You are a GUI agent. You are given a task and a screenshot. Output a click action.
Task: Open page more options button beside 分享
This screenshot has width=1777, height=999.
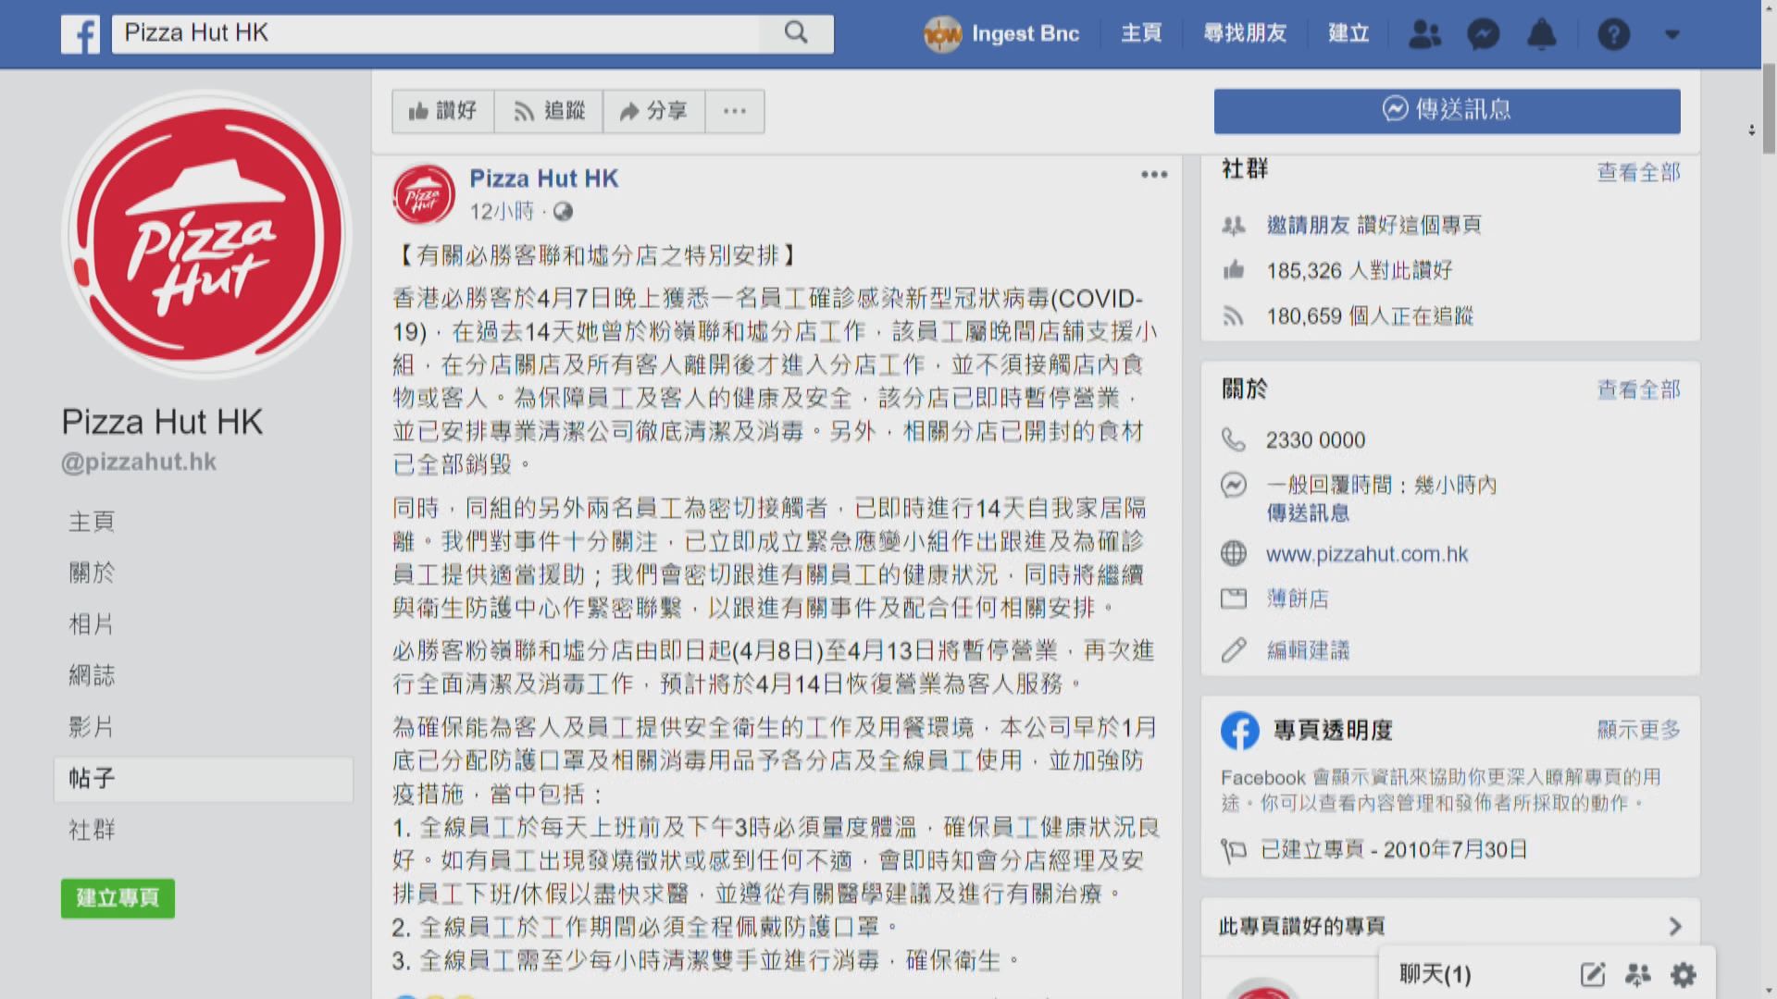[x=735, y=111]
